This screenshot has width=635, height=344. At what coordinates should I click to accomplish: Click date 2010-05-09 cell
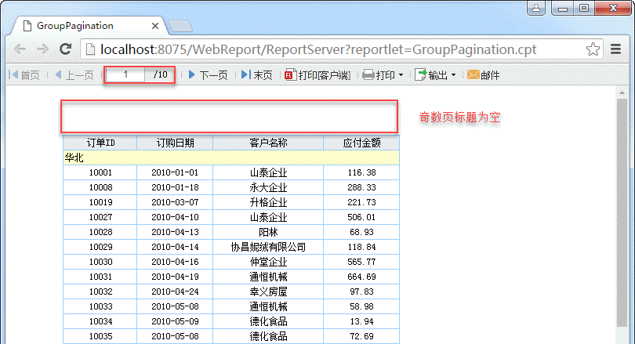click(x=175, y=321)
